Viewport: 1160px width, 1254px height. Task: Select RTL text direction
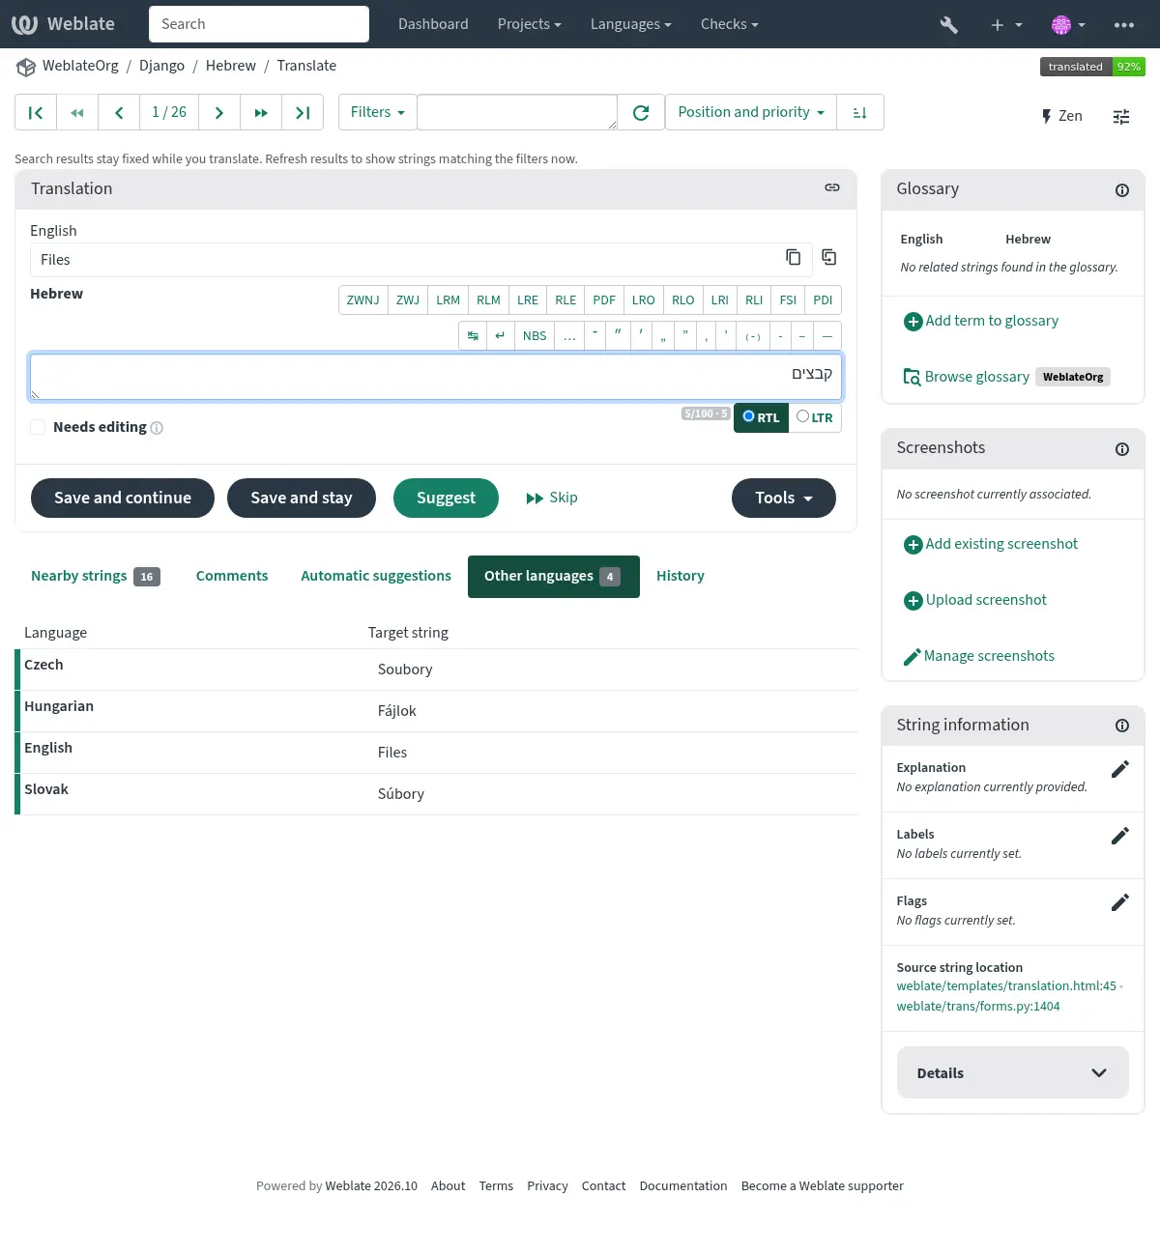(x=761, y=417)
